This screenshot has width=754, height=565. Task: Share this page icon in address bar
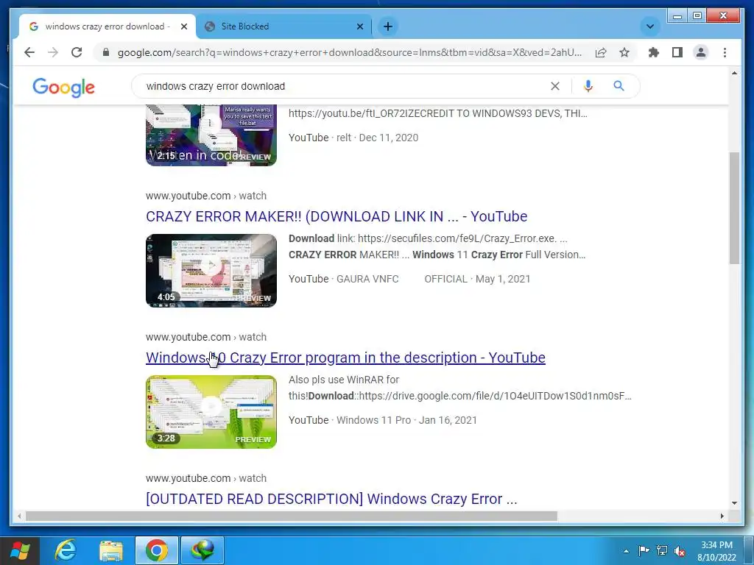(x=601, y=52)
